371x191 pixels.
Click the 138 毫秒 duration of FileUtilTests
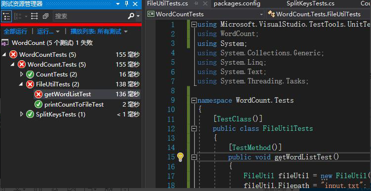point(128,84)
